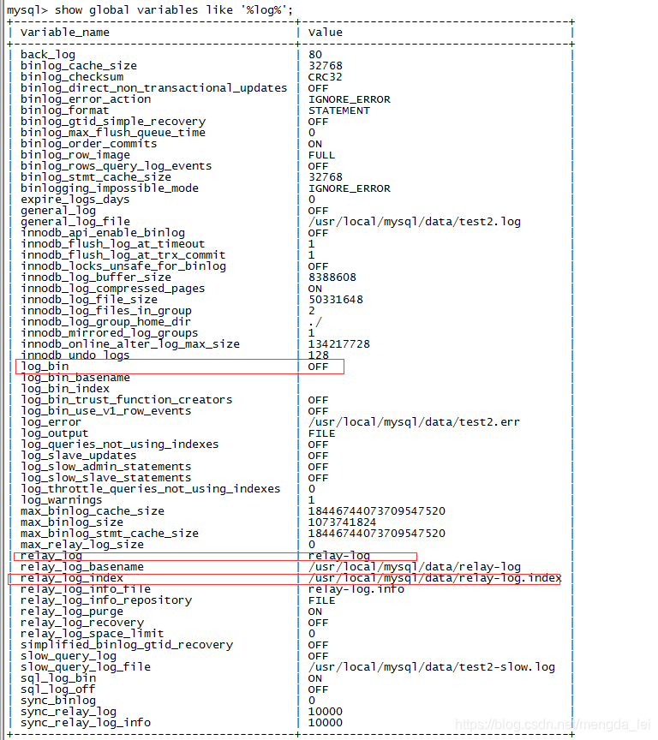Click relay_log_recovery variable name
The width and height of the screenshot is (658, 740).
[82, 623]
